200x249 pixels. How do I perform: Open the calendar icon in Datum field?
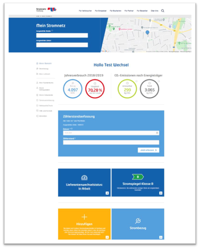[157, 133]
